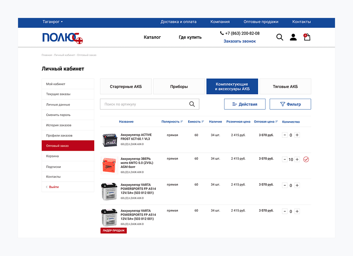Expand the Таганрог city dropdown
This screenshot has height=256, width=353.
click(53, 22)
